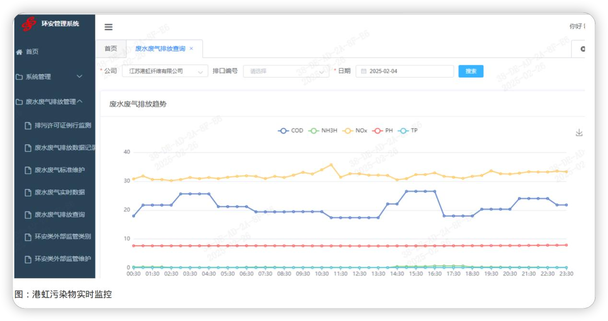Viewport: 608px width, 321px height.
Task: Click the document icon beside 排污许可证例行监测
Action: coord(28,126)
